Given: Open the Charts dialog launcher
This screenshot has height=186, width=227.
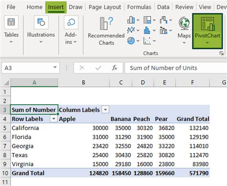Looking at the screenshot, I should 221,53.
